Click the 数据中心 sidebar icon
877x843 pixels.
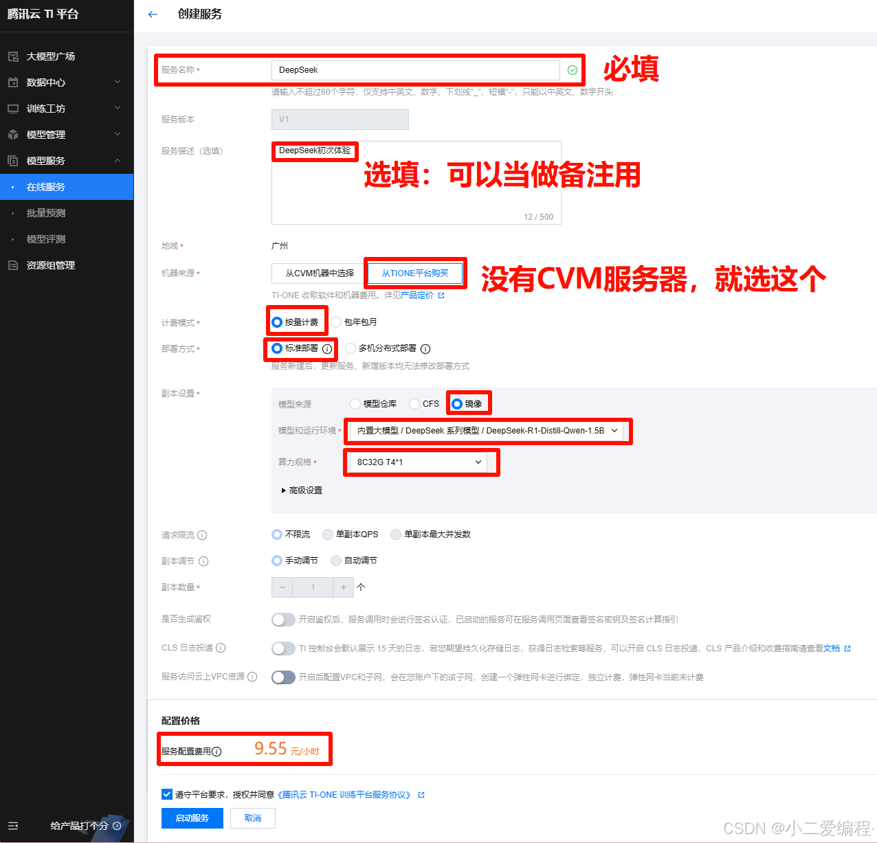[x=13, y=82]
